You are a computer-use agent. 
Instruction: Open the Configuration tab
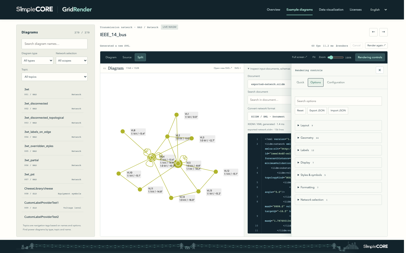tap(336, 82)
